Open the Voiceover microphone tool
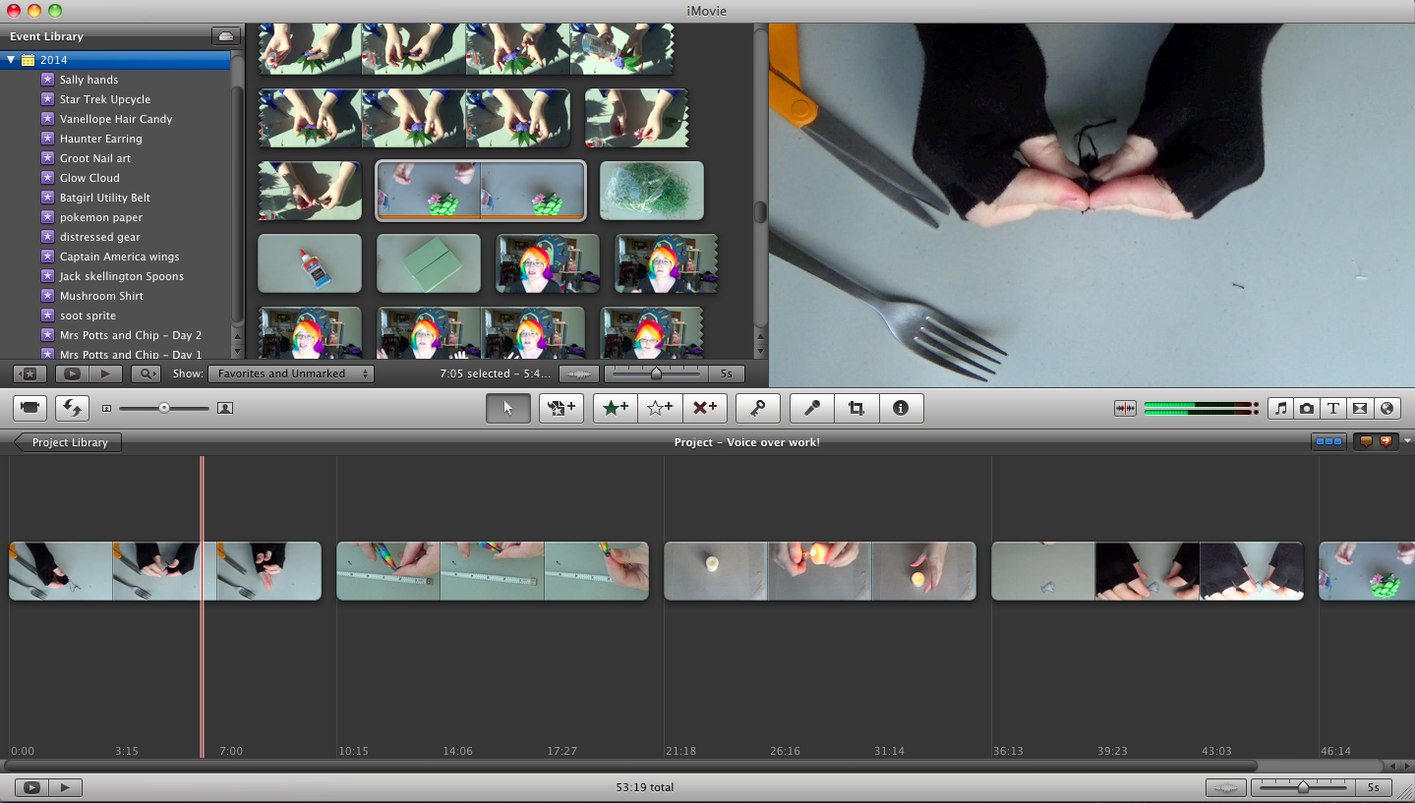 (812, 408)
